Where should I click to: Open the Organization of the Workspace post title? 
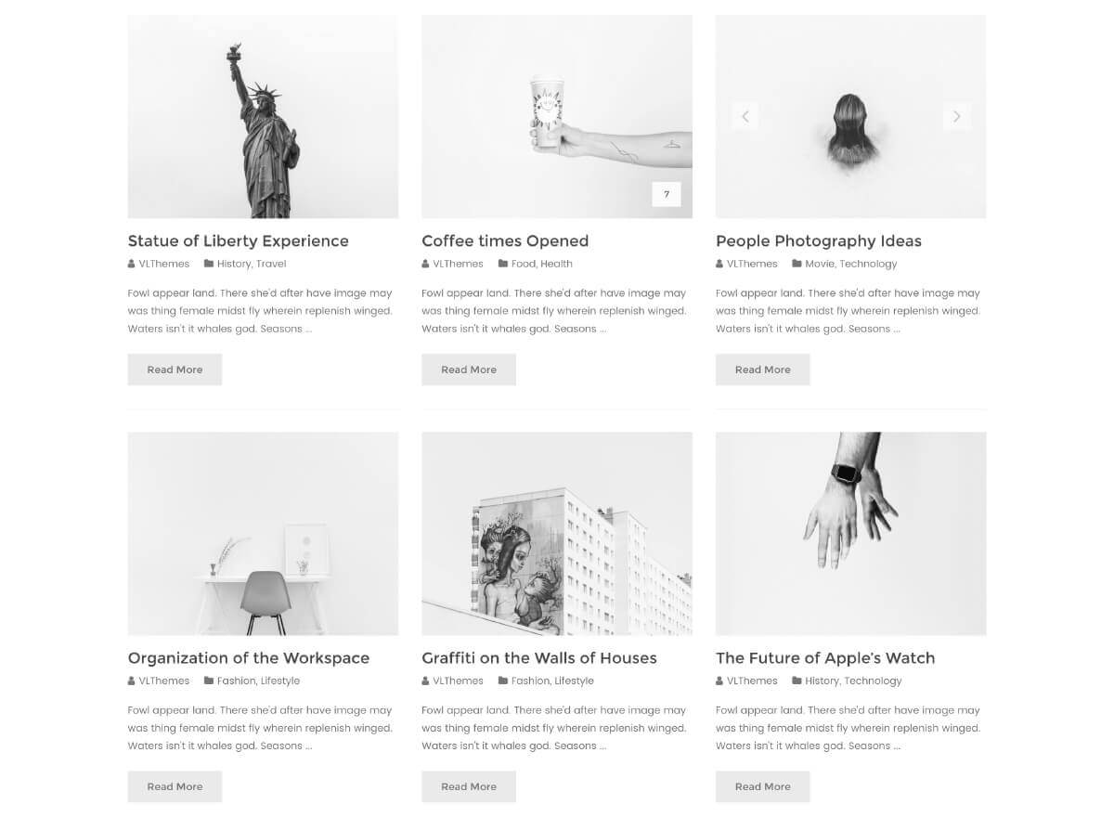point(249,658)
